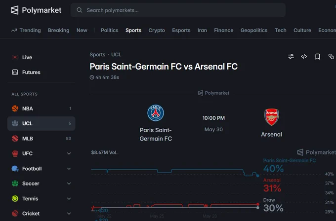Click the embed code icon
This screenshot has width=336, height=221.
click(304, 56)
